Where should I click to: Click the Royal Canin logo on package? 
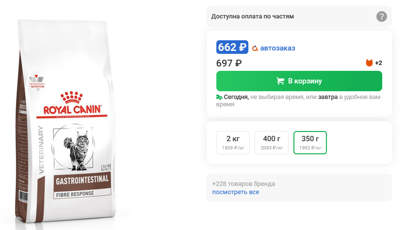click(72, 104)
